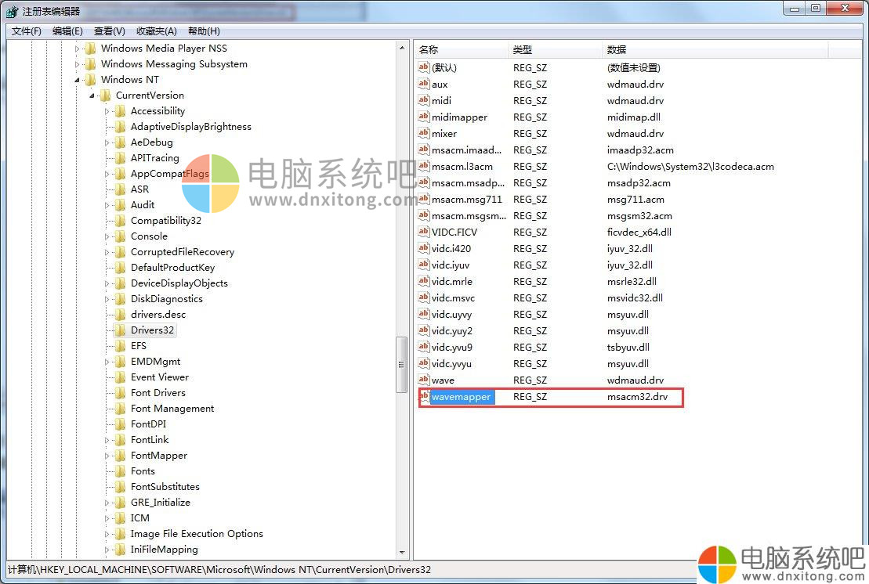Click the Fonts folder icon in tree
This screenshot has width=869, height=584.
point(120,471)
